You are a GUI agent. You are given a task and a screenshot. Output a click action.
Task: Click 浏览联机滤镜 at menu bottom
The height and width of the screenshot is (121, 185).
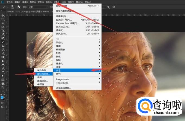(x=63, y=88)
